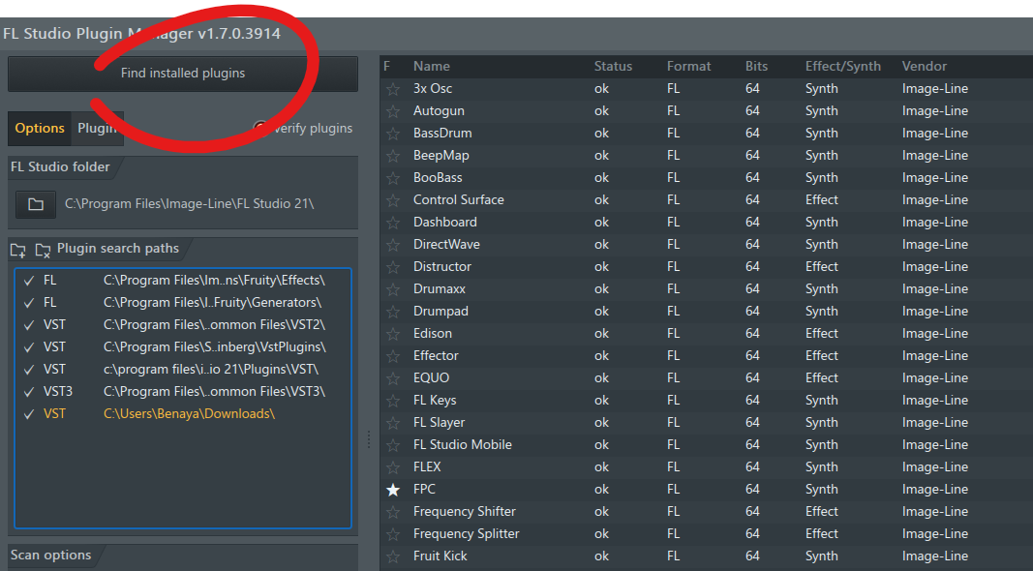Select the DirectWave plugin name
The image size is (1033, 571).
(x=446, y=244)
